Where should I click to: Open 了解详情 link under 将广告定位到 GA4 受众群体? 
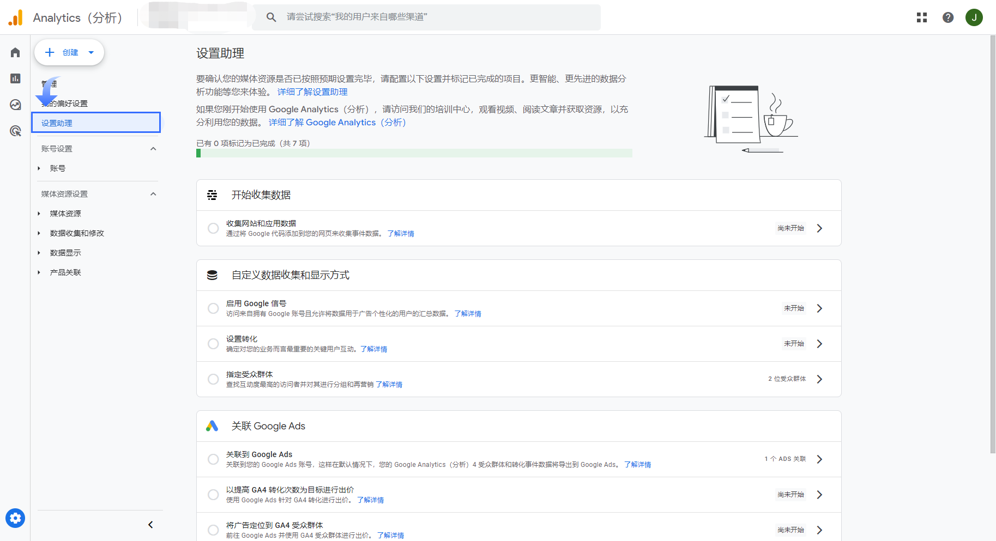pyautogui.click(x=390, y=536)
